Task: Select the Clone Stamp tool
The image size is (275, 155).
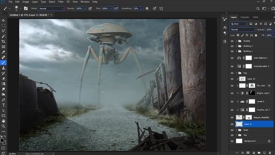Action: 3,68
